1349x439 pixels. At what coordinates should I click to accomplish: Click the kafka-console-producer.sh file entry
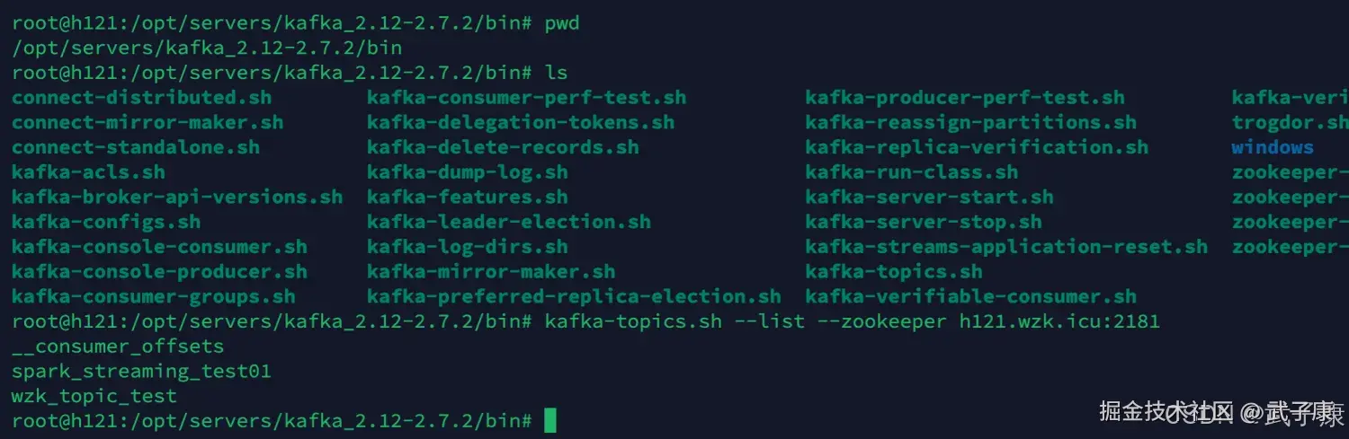159,272
